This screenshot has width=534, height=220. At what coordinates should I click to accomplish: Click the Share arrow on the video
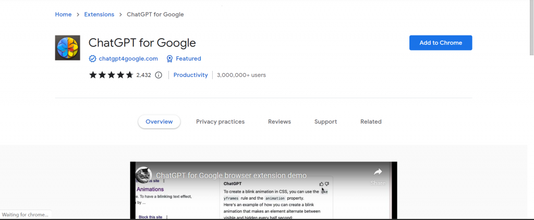378,172
